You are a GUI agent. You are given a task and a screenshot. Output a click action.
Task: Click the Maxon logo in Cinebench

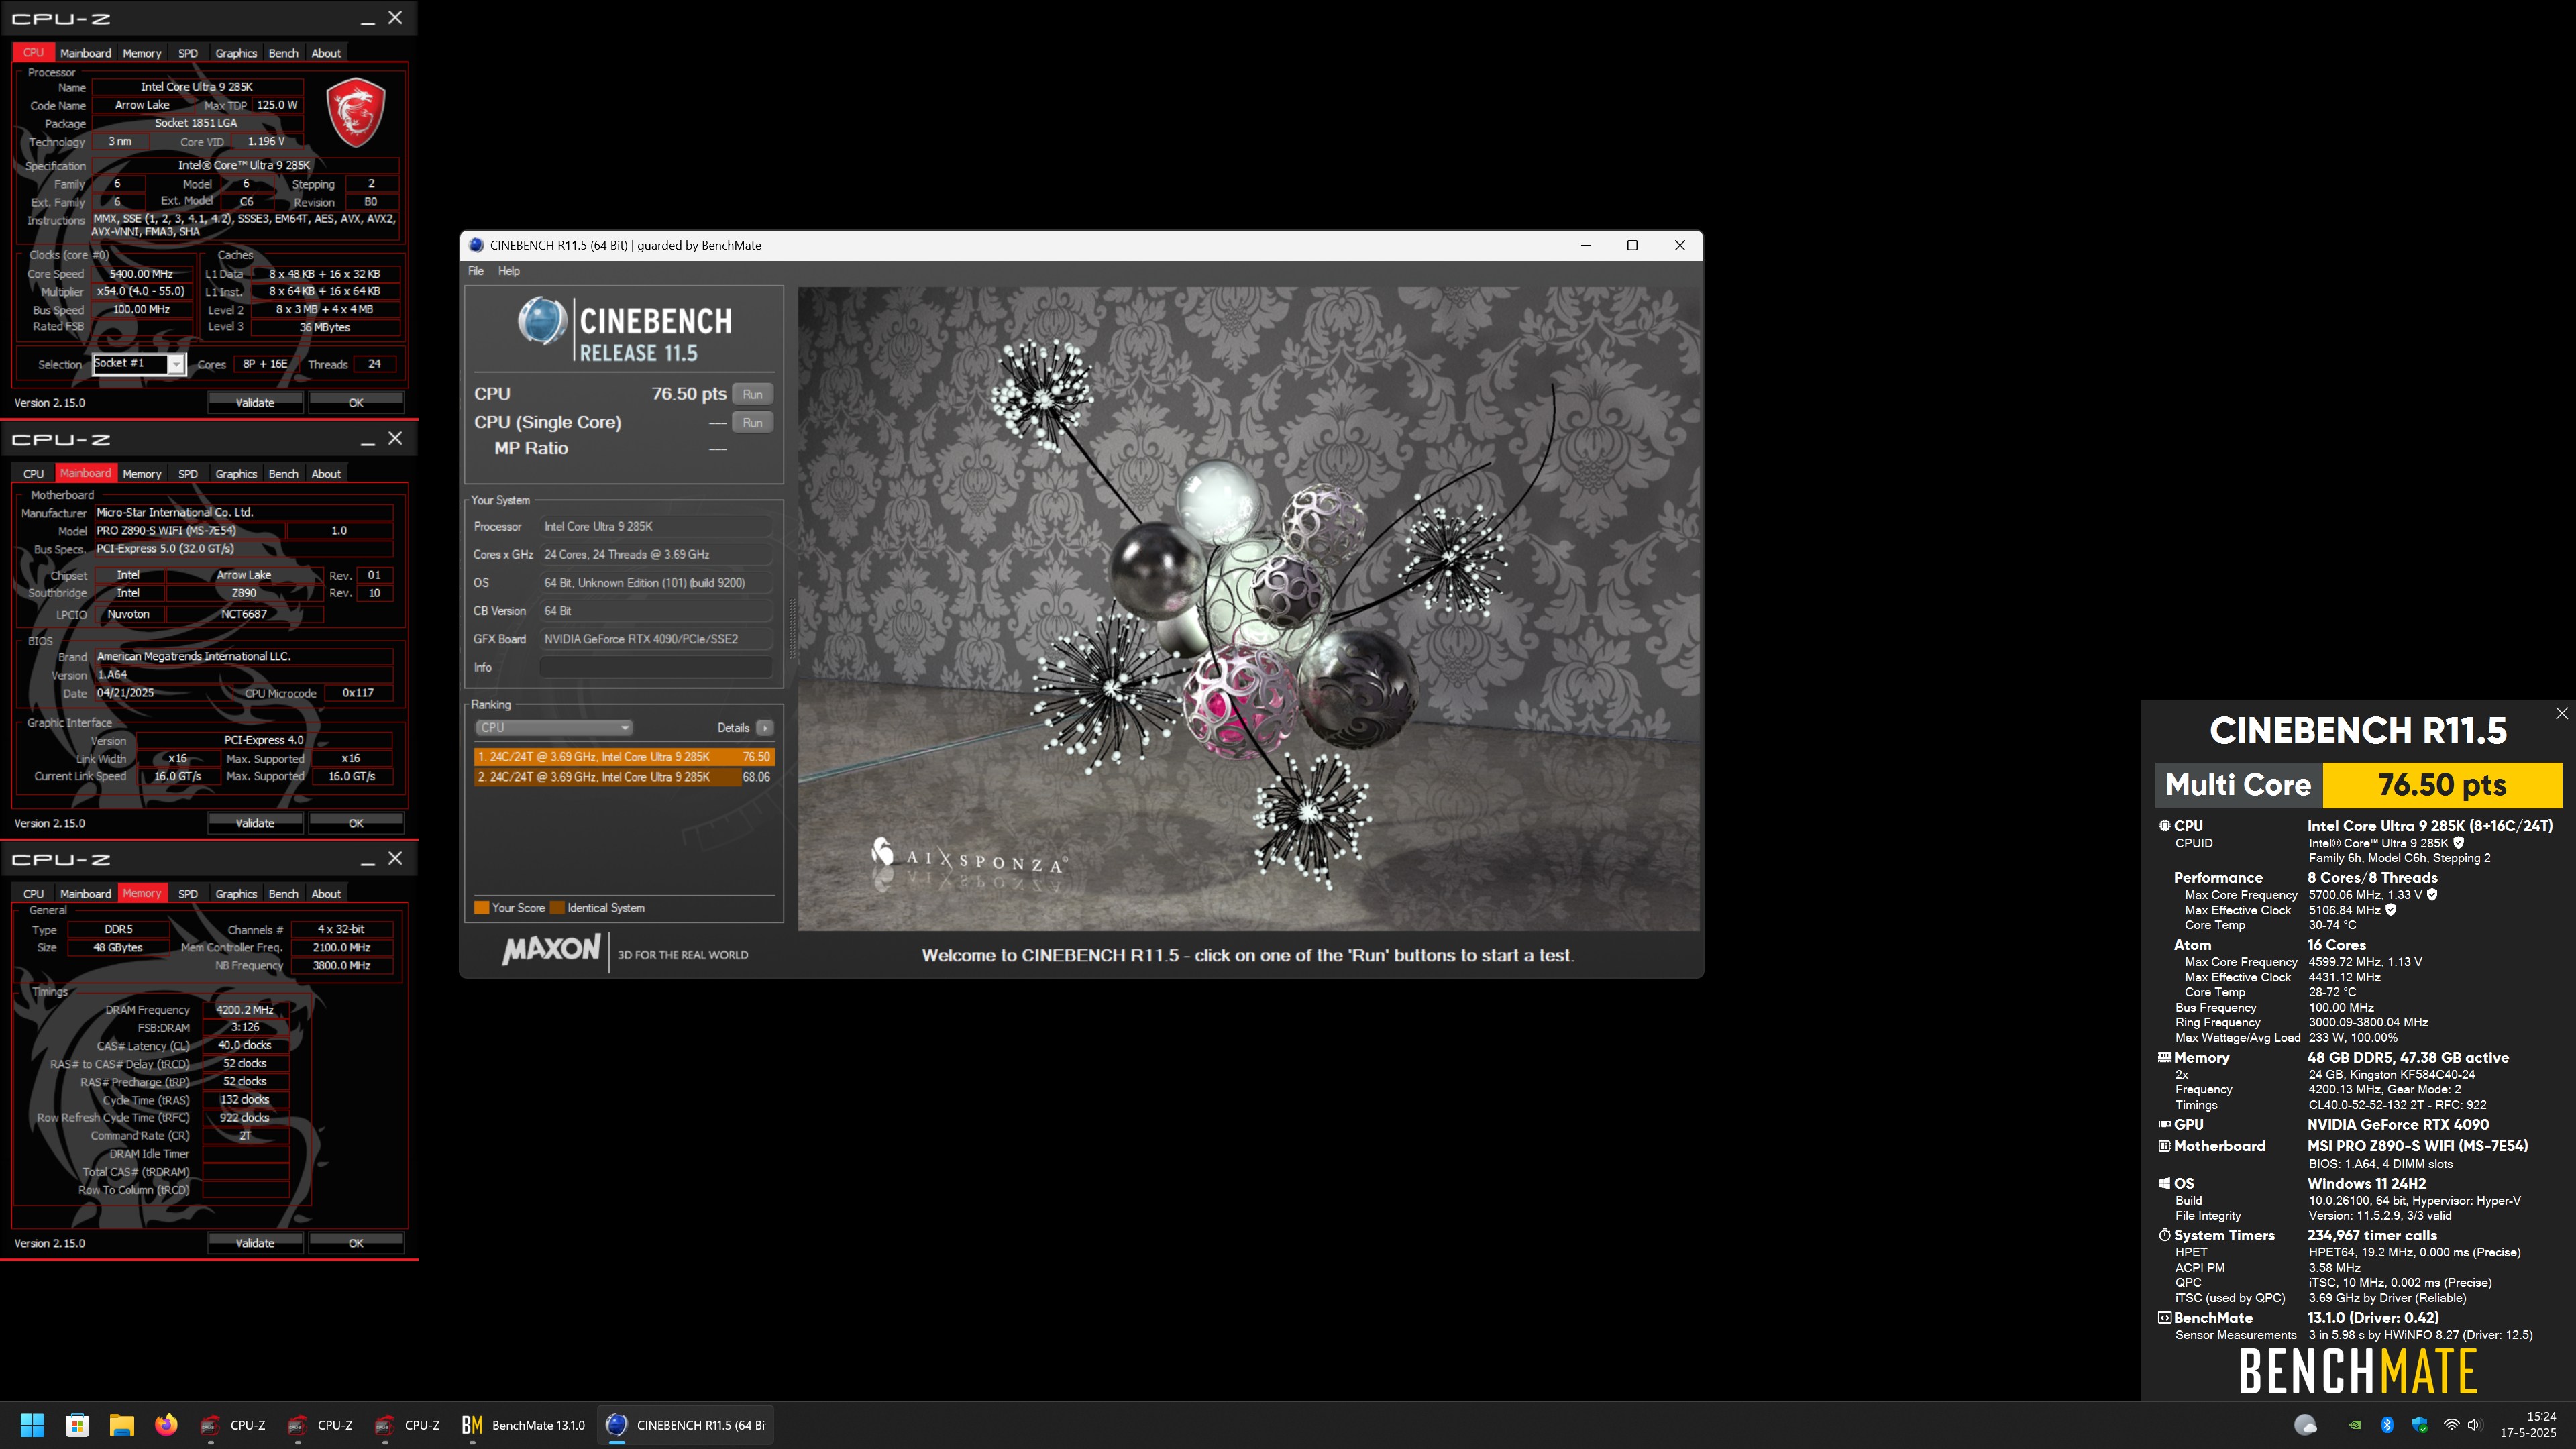click(x=551, y=950)
